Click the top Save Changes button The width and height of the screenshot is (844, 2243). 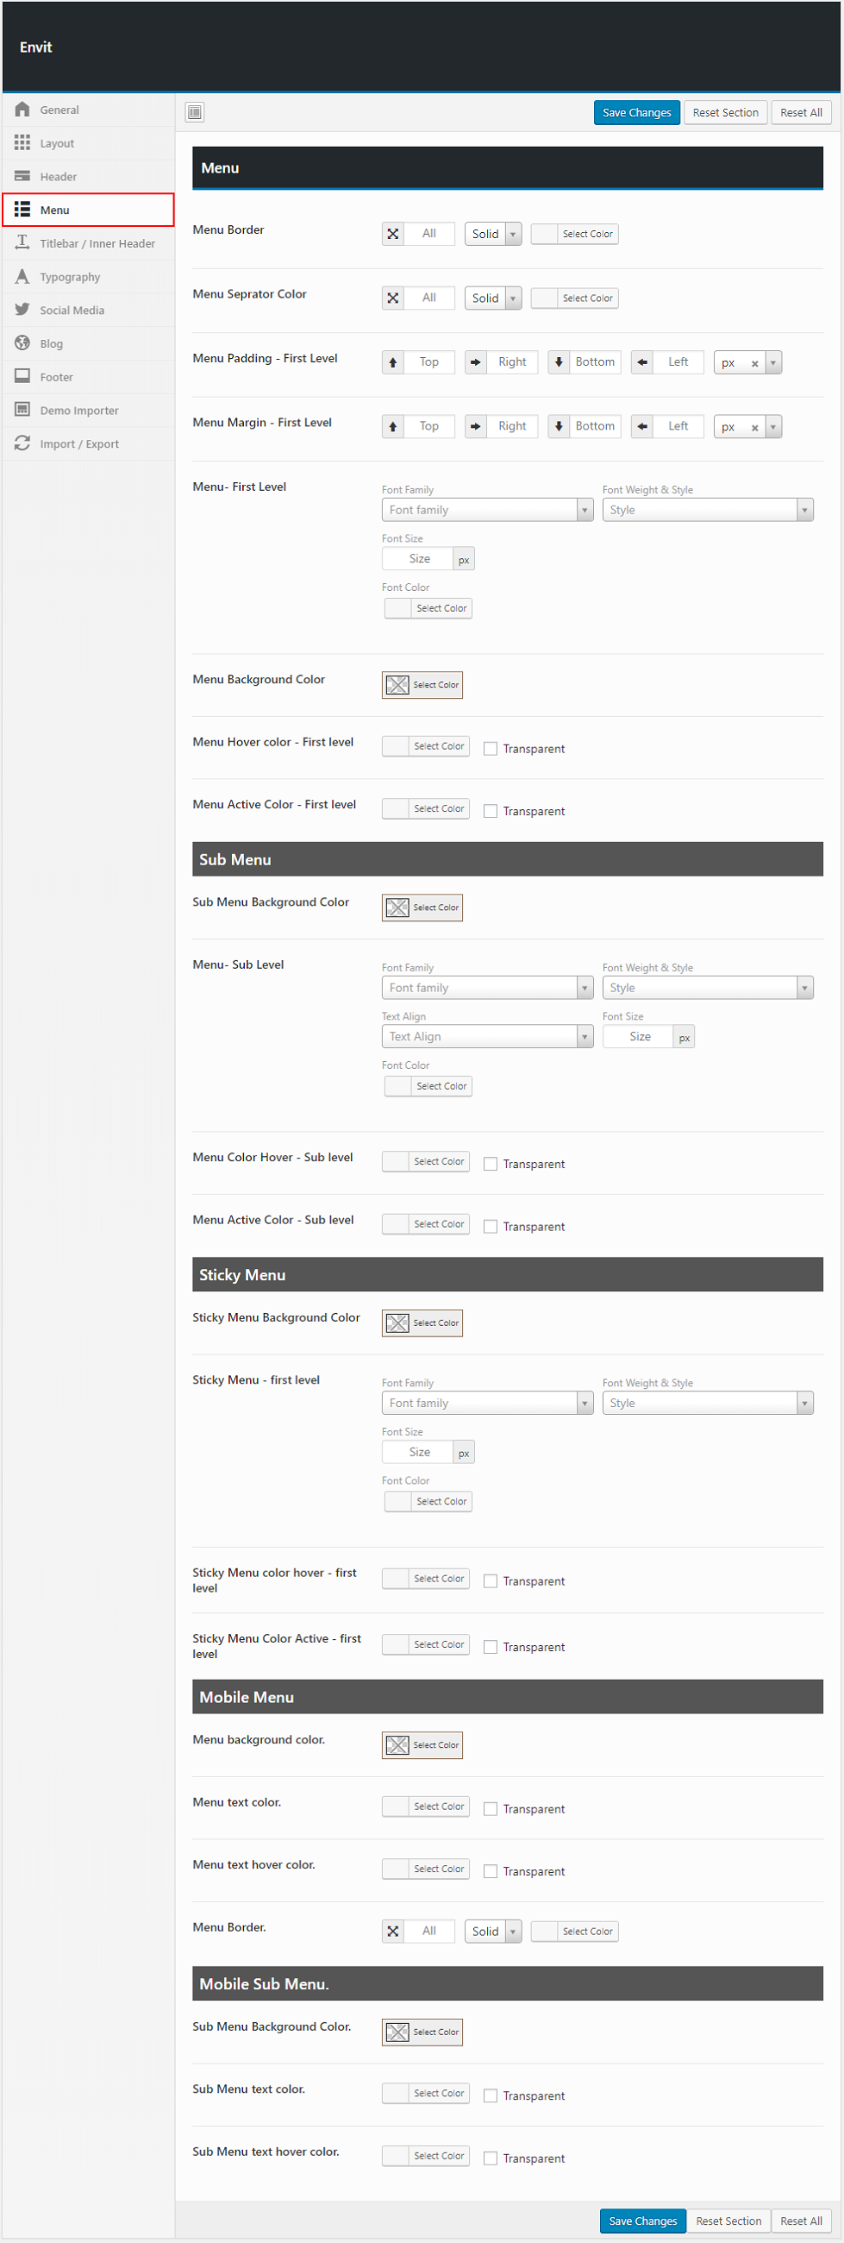coord(636,113)
